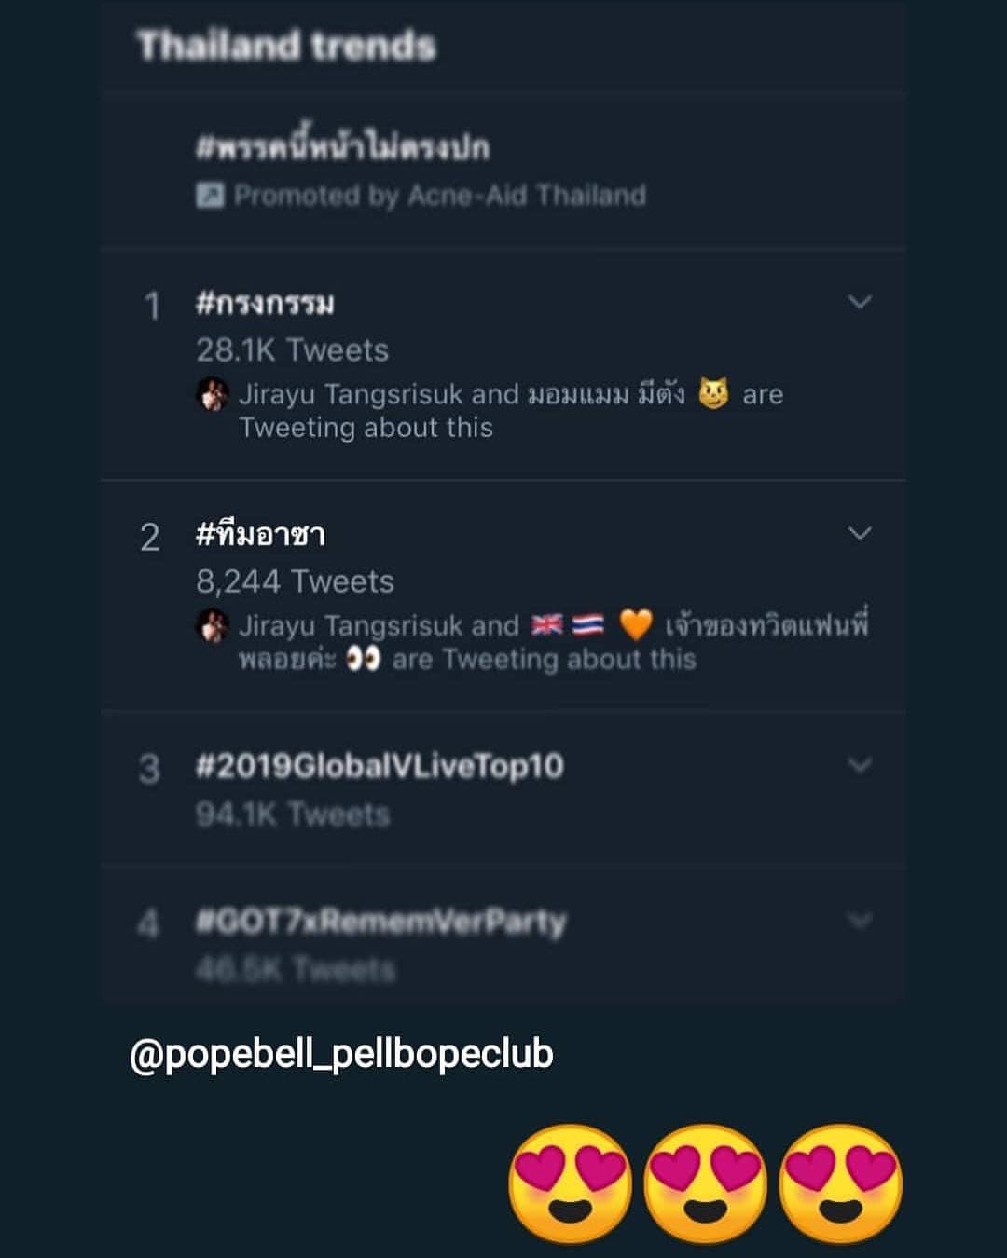Click the orange heart emoji
This screenshot has width=1007, height=1258.
point(635,625)
